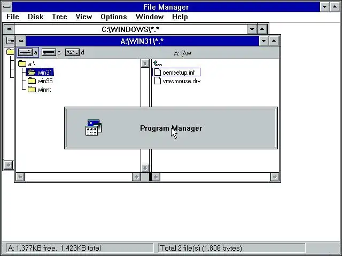Screen dimensions: 342x256
Task: Maximize the C:\WINDOWS window
Action: 262,29
